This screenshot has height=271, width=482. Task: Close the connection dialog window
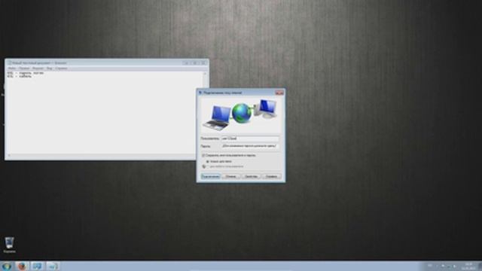tap(279, 93)
